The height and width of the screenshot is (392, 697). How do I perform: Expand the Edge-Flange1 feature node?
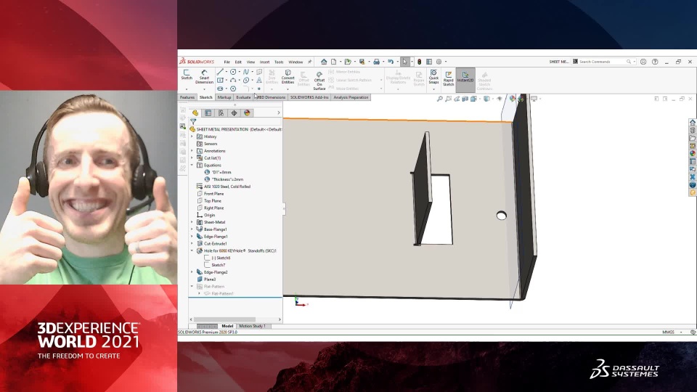[192, 236]
